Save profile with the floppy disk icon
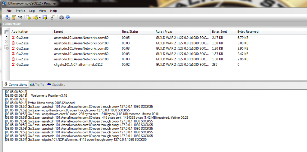 tap(45, 17)
